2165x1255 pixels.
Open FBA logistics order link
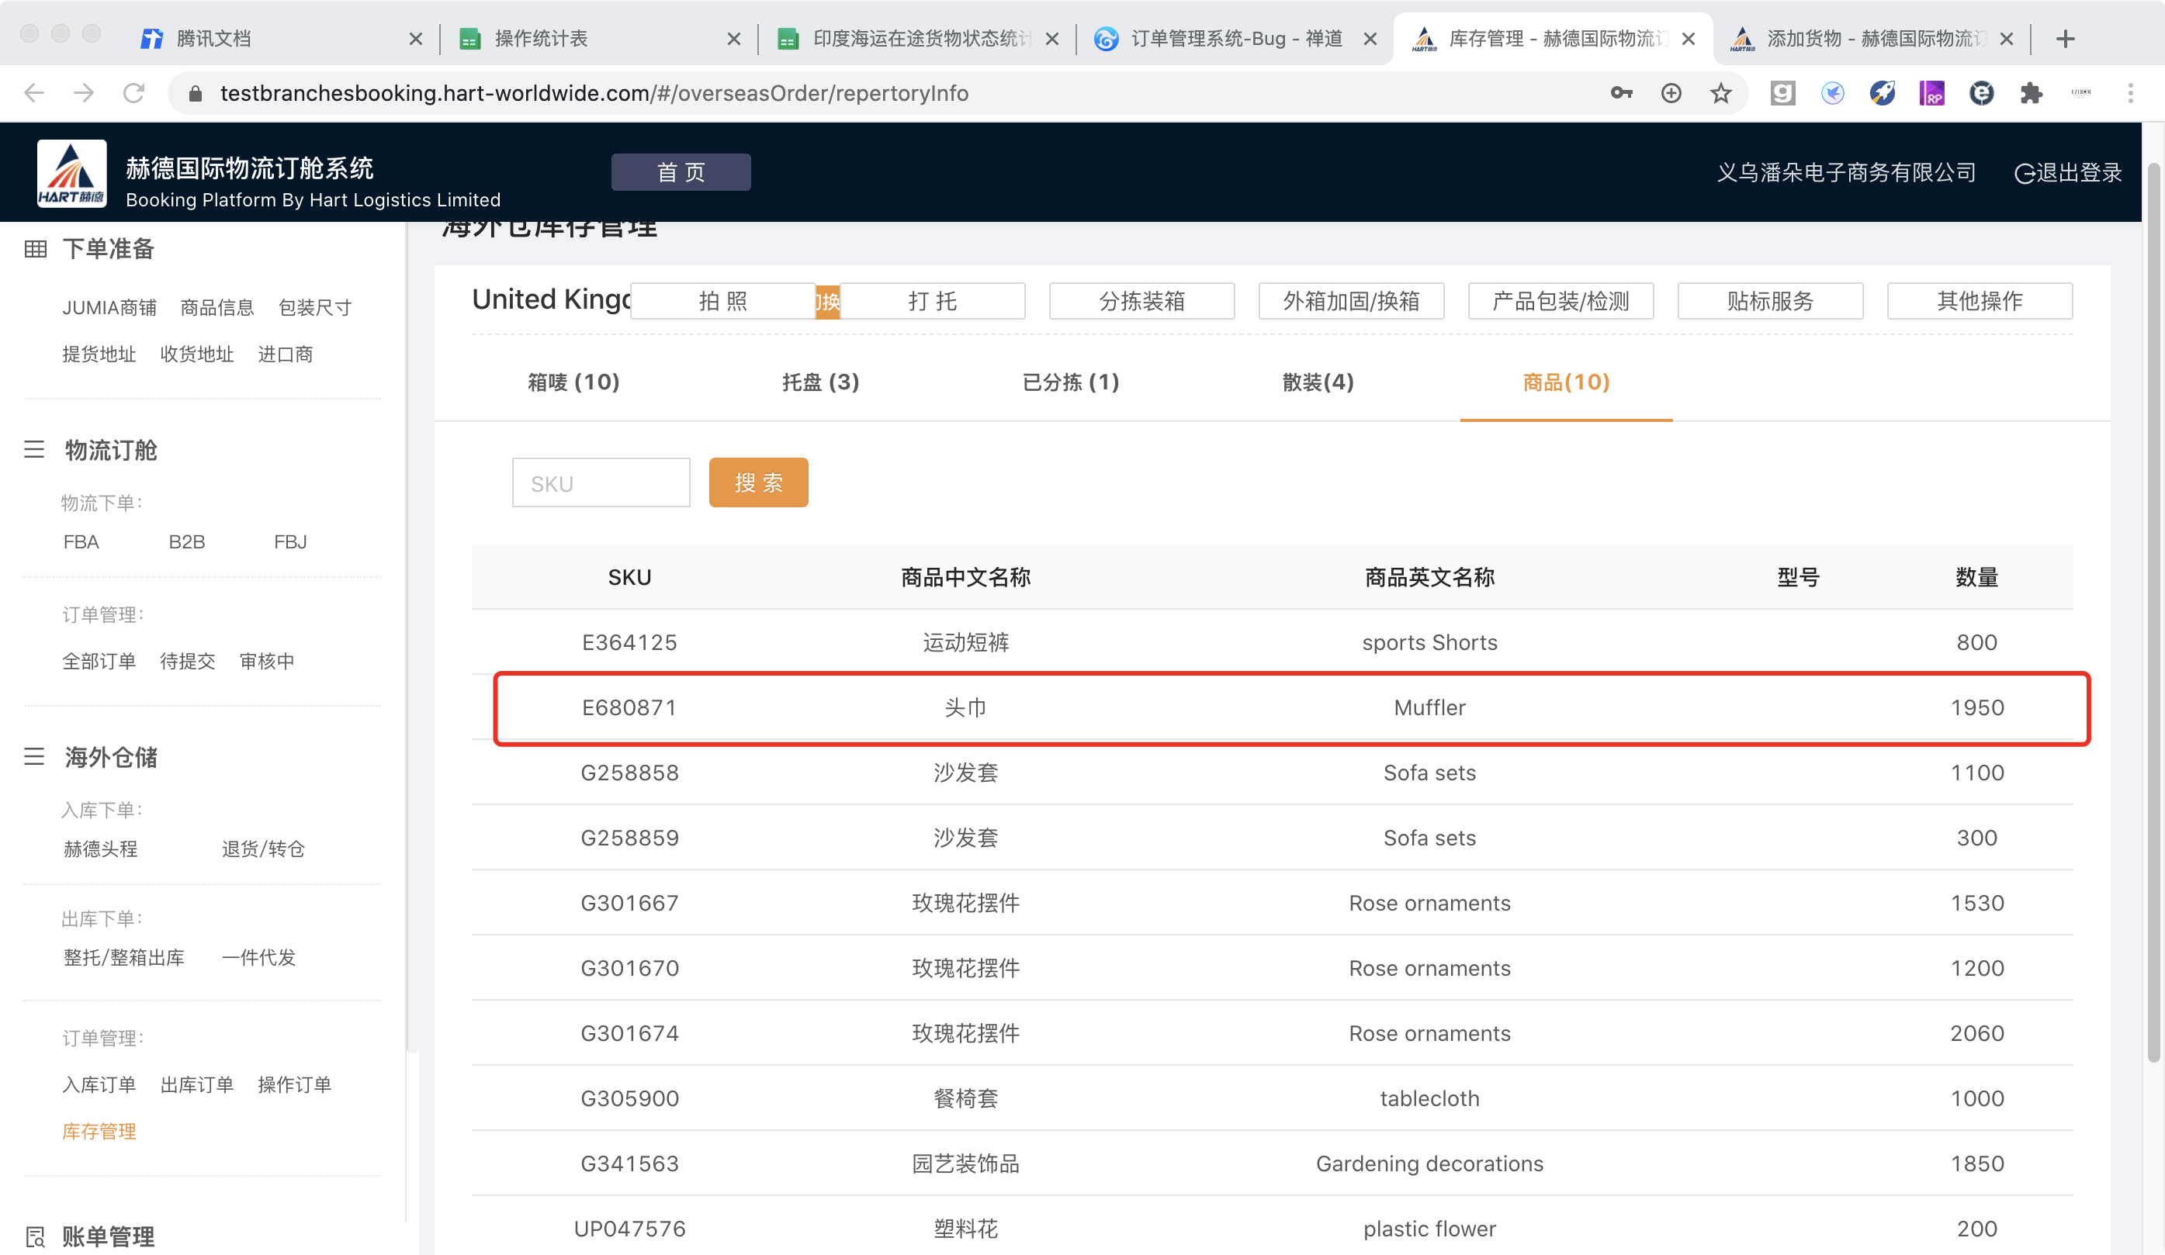tap(81, 542)
